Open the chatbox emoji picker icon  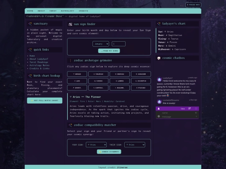pos(159,116)
